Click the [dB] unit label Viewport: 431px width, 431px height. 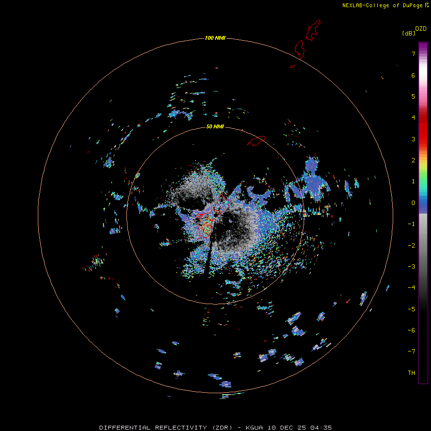coord(408,33)
